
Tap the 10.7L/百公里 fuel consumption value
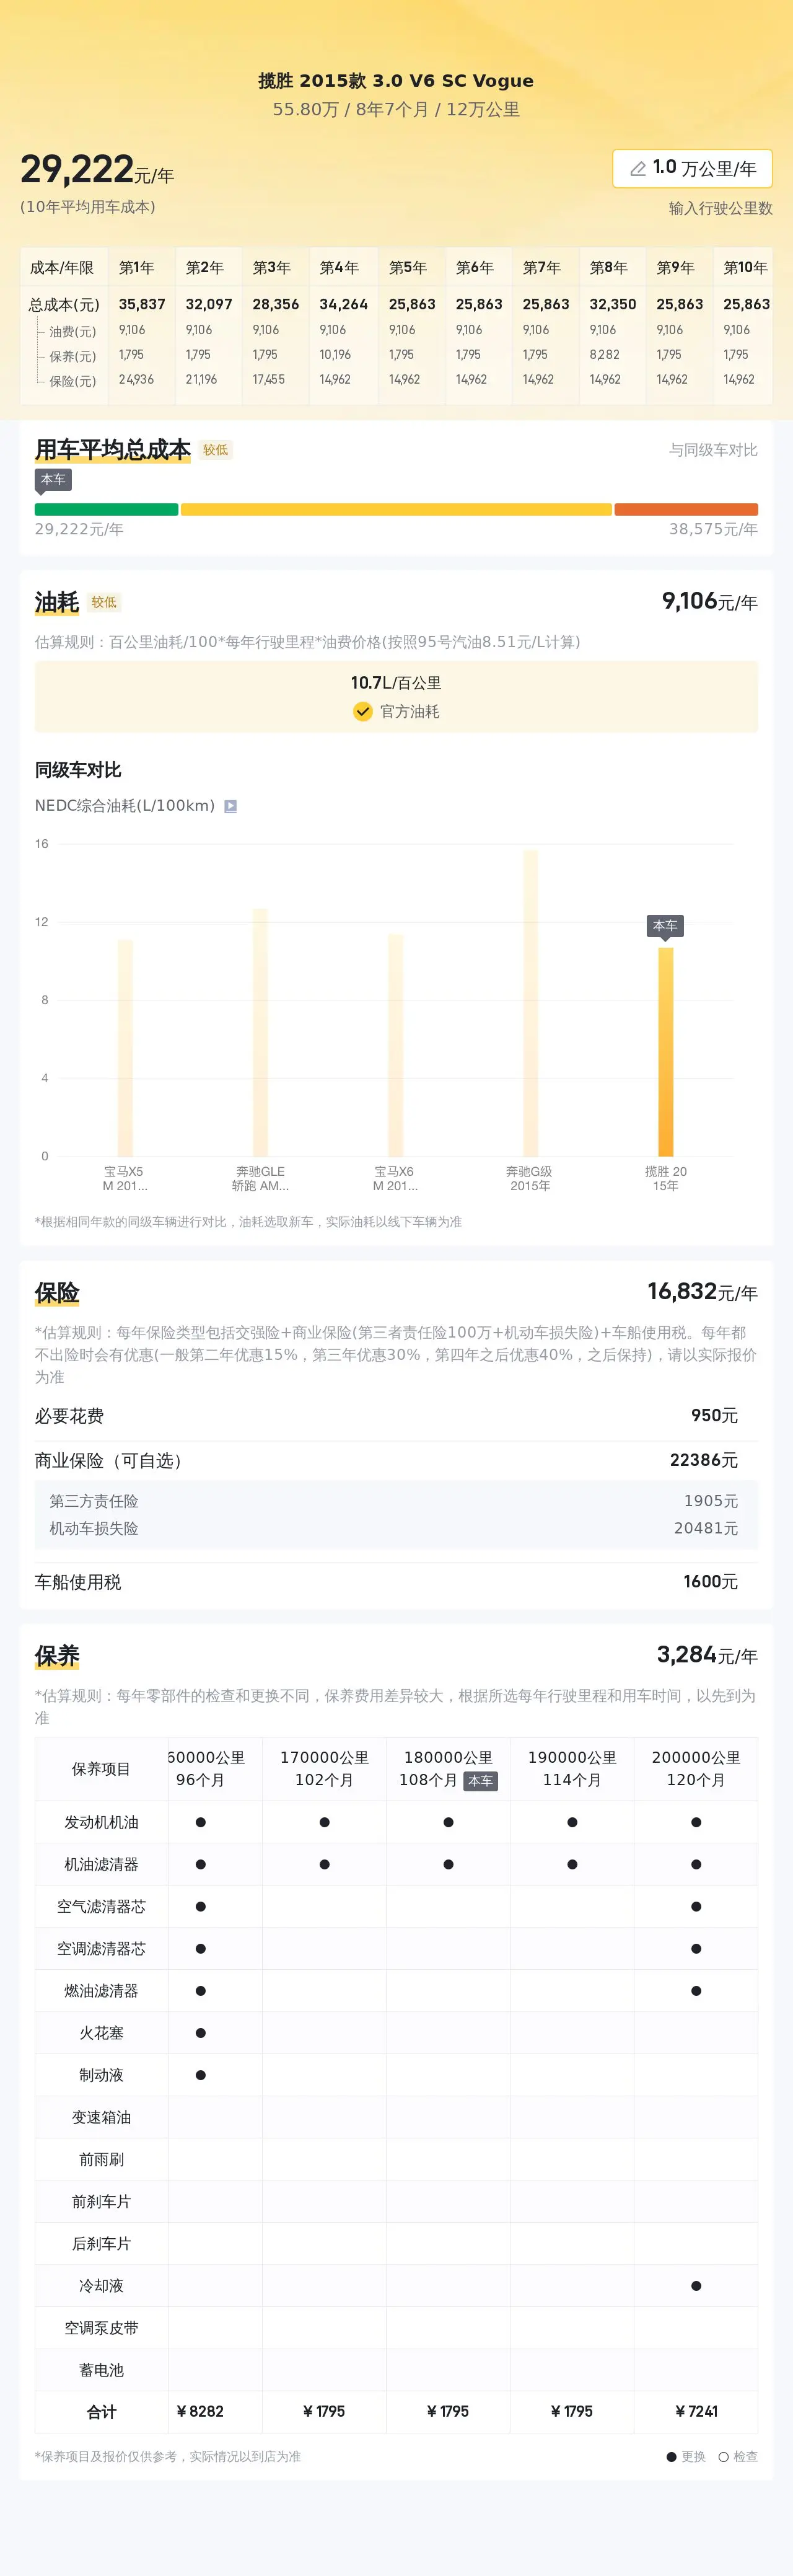click(x=396, y=683)
